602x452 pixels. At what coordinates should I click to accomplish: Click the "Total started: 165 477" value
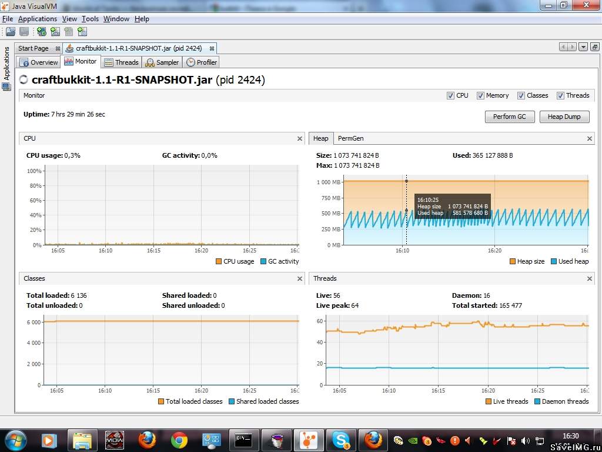tap(487, 305)
